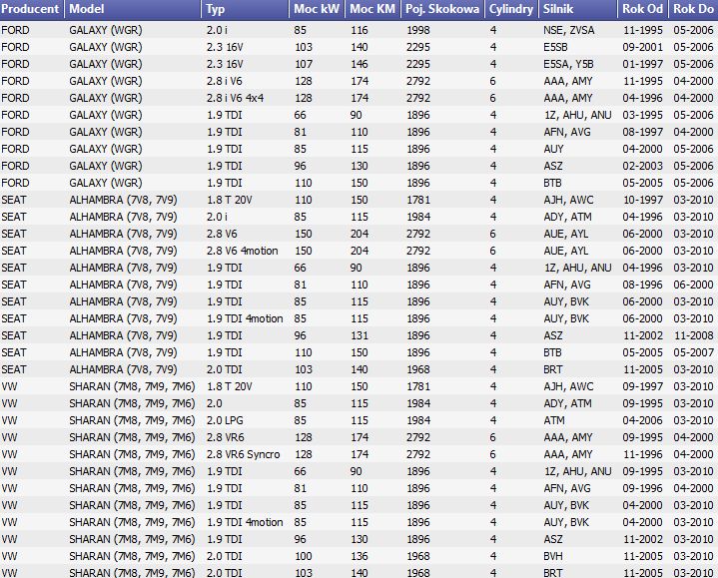The width and height of the screenshot is (718, 578).
Task: Sort by the Model column header
Action: pos(133,9)
